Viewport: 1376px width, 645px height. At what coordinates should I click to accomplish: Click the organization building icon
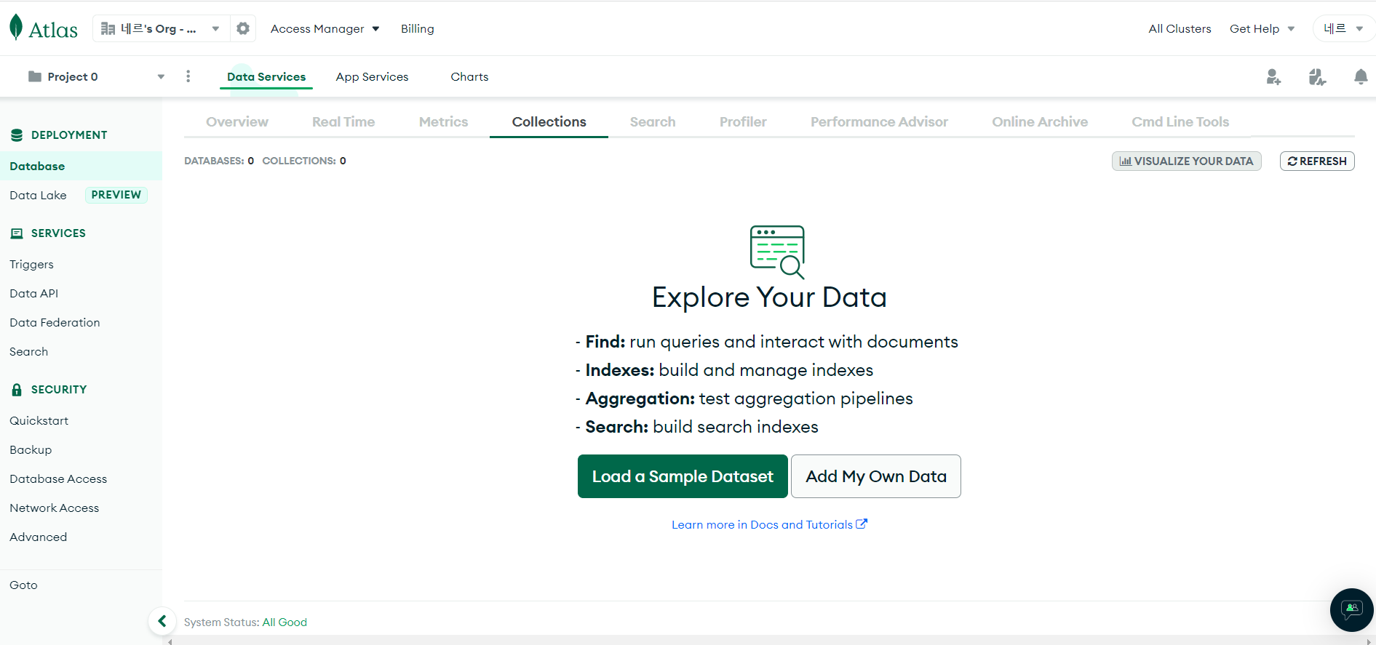(x=108, y=28)
